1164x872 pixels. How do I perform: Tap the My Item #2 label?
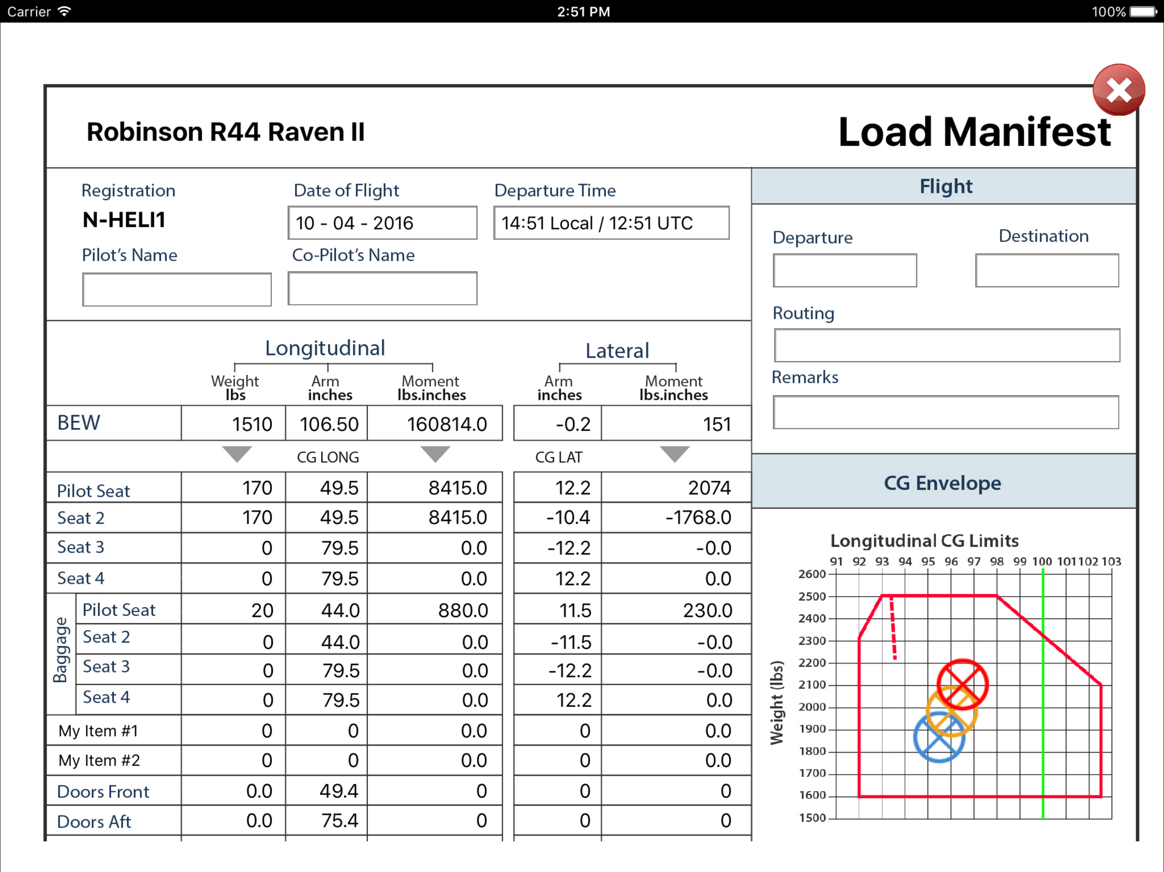point(99,760)
